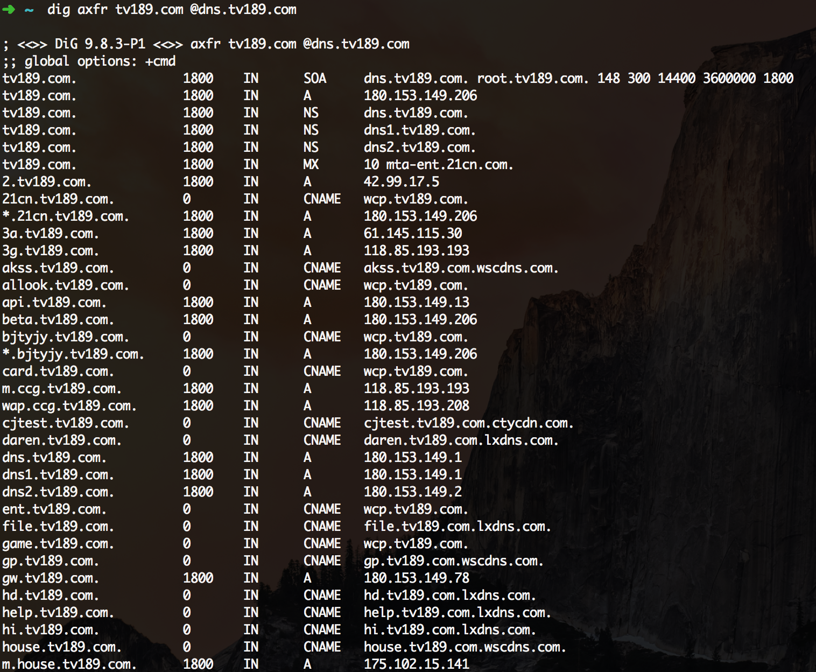816x672 pixels.
Task: Click hostname 3g.tv189.com.
Action: (51, 251)
